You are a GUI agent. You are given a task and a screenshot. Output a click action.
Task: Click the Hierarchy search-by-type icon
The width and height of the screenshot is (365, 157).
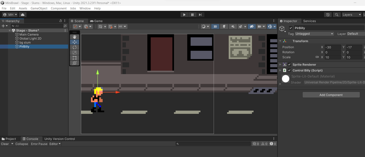65,26
